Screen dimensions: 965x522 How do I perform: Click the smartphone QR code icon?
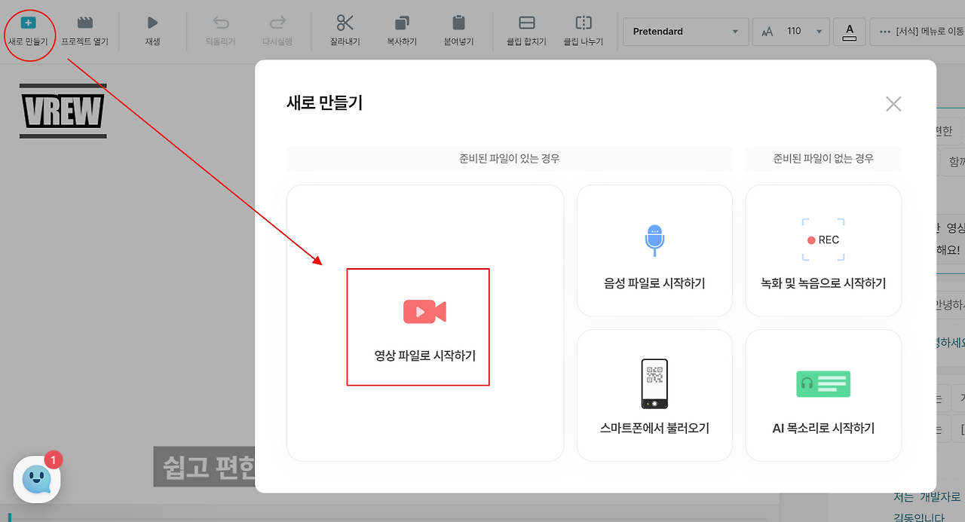pyautogui.click(x=654, y=384)
